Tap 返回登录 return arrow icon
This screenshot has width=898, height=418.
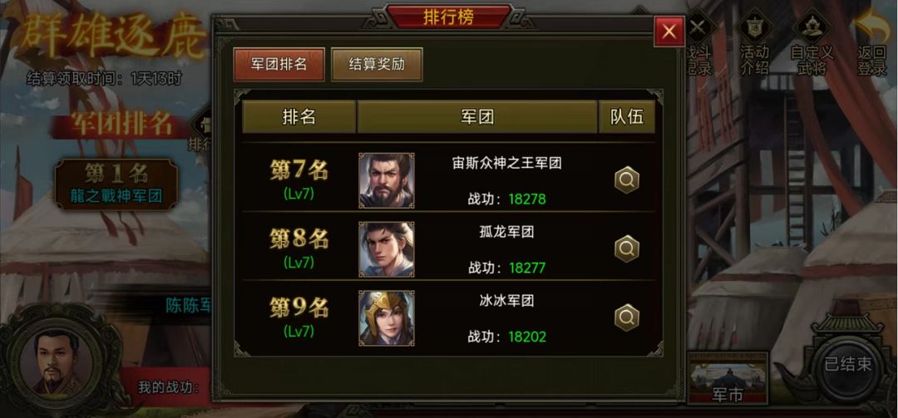873,43
